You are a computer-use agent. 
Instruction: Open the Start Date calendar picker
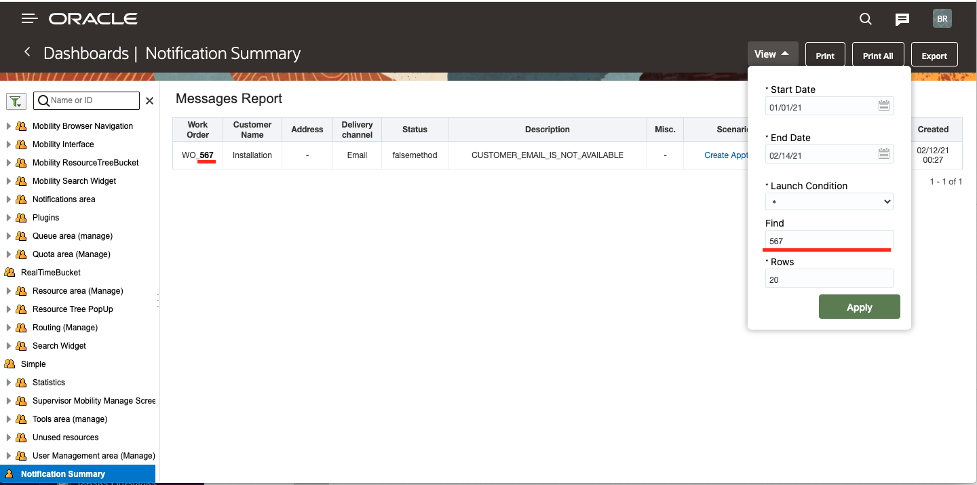click(883, 106)
